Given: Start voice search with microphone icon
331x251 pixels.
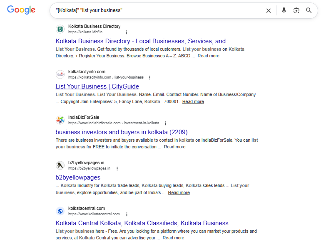Looking at the screenshot, I should click(284, 10).
